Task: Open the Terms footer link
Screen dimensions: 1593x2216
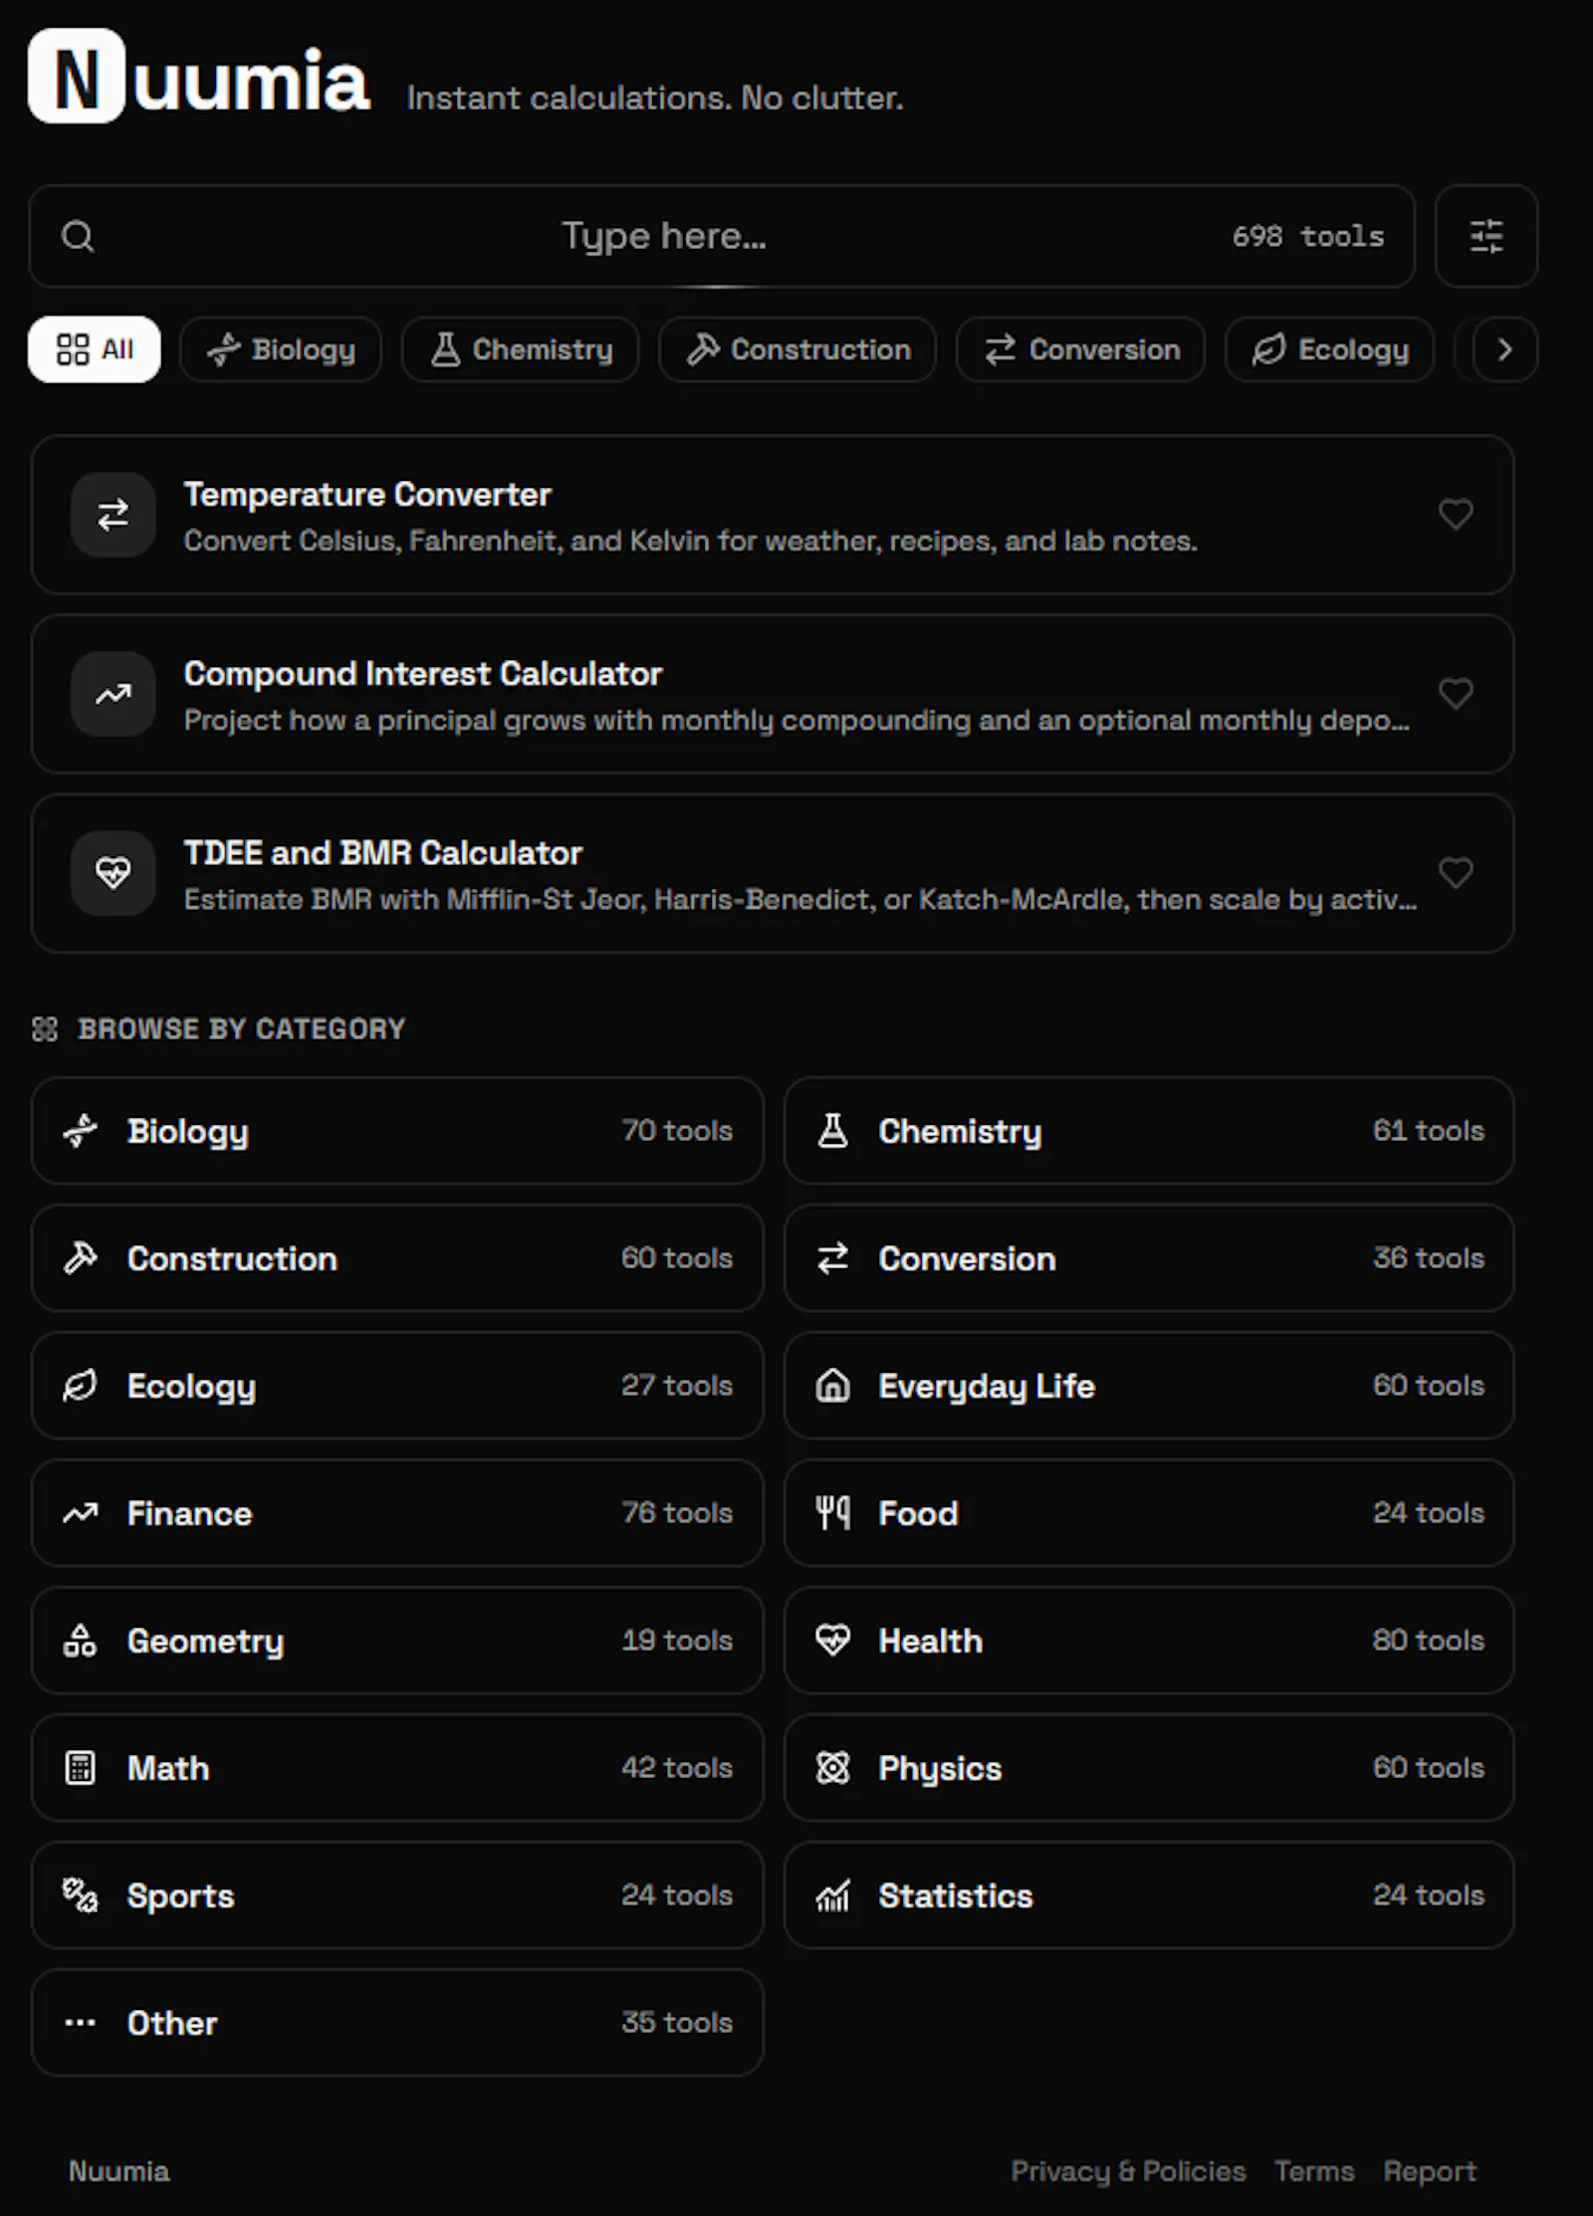Action: 1314,2171
